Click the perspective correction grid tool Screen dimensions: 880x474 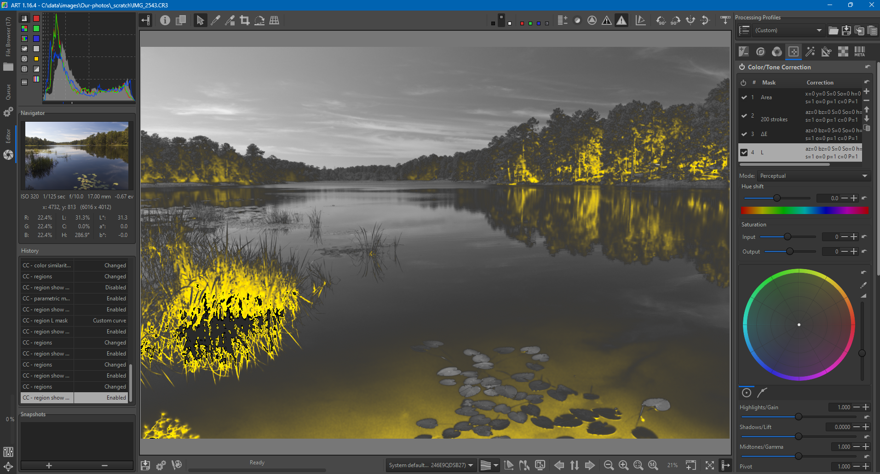[274, 20]
